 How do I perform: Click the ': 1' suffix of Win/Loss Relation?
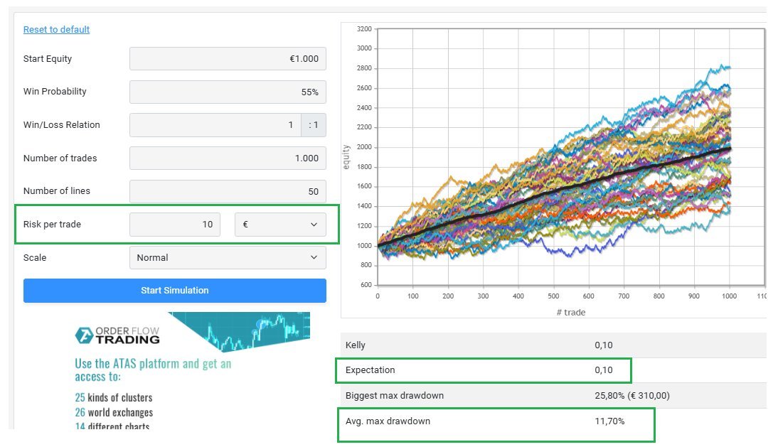click(x=314, y=125)
